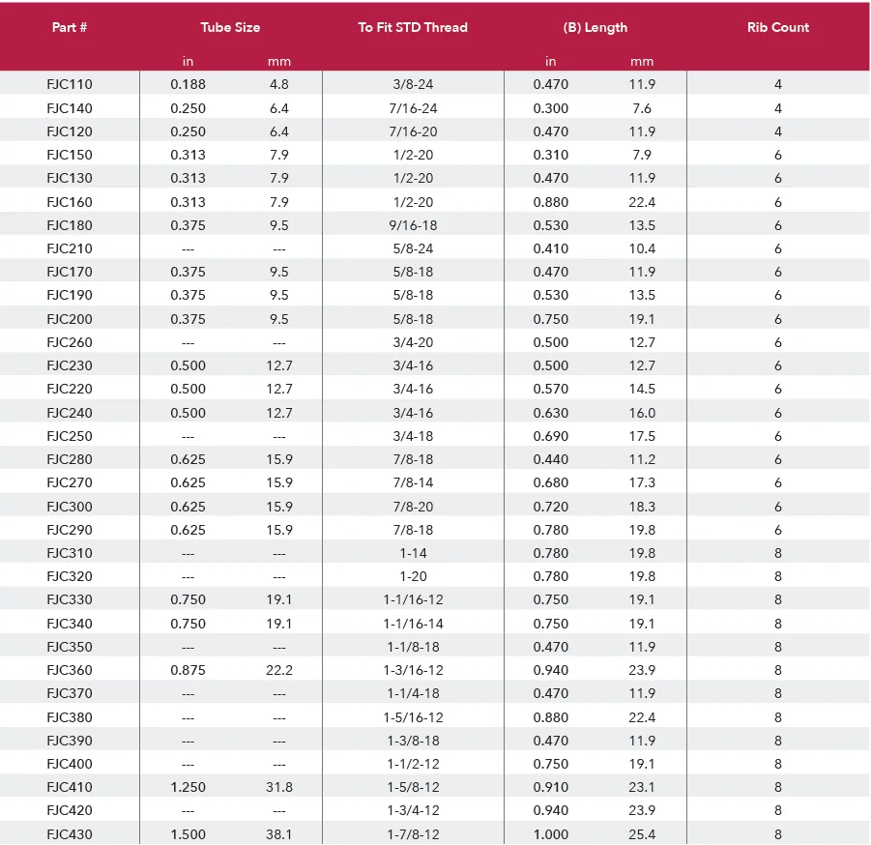The width and height of the screenshot is (871, 845).
Task: Select thread value 1-1/2-12
Action: point(413,764)
